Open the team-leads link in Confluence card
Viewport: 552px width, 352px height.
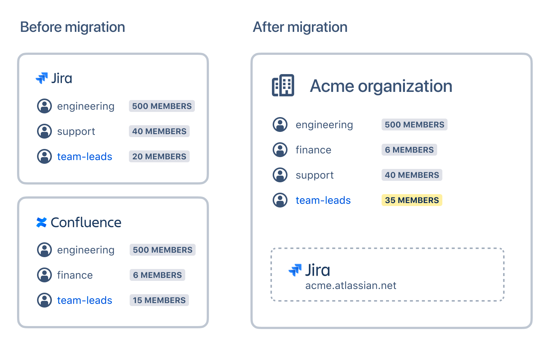tap(84, 300)
